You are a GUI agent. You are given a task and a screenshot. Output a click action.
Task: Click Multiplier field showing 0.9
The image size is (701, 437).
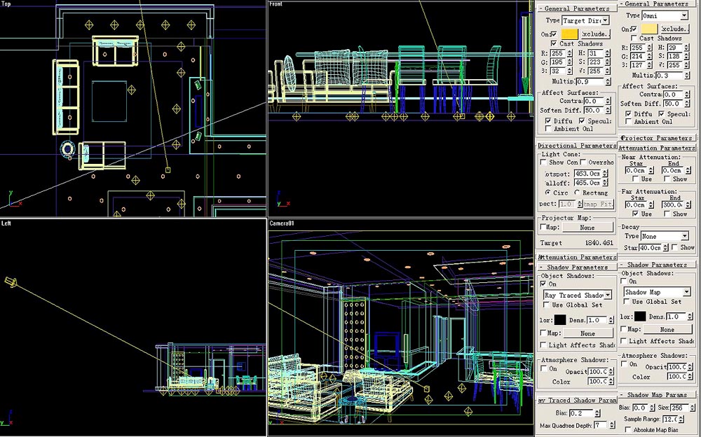pyautogui.click(x=590, y=82)
